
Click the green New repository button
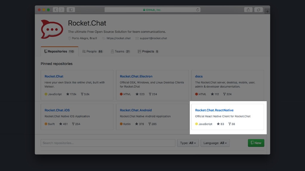tap(256, 143)
